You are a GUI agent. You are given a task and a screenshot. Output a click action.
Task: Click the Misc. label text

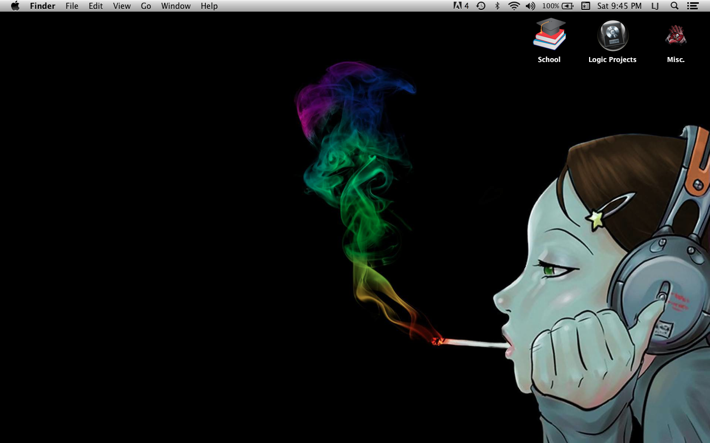pos(676,60)
